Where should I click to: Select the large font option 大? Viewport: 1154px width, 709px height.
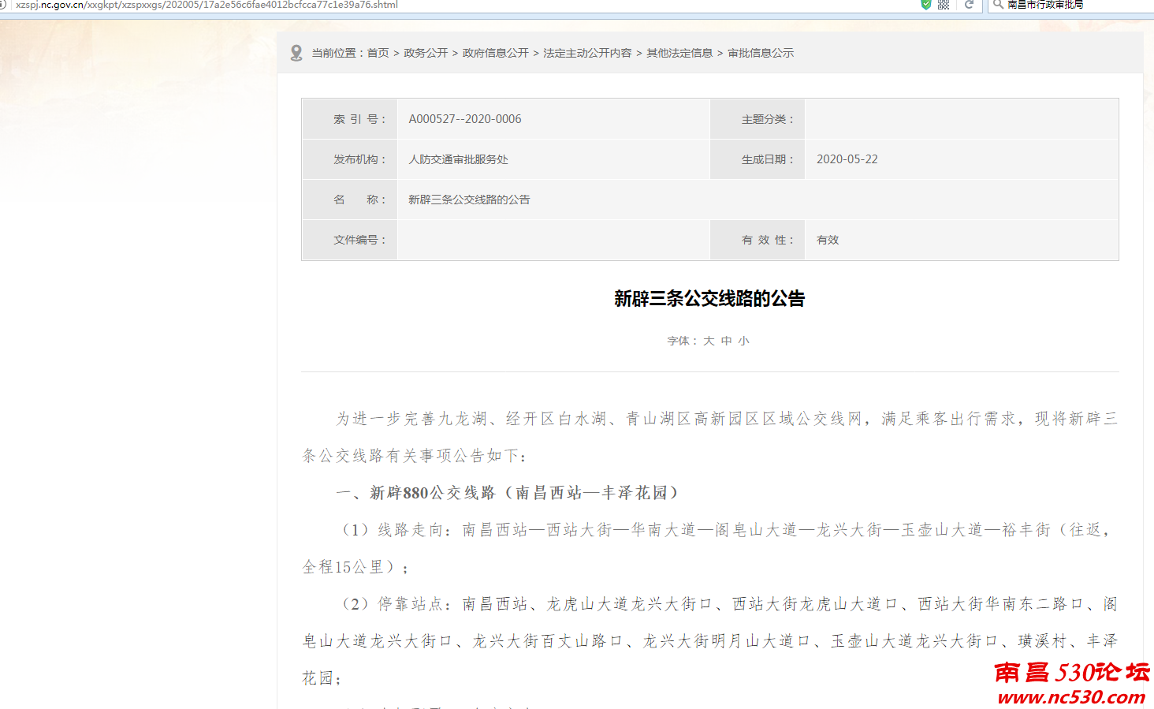tap(708, 340)
